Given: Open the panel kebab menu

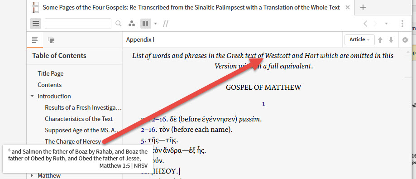Looking at the screenshot, I should 402,24.
